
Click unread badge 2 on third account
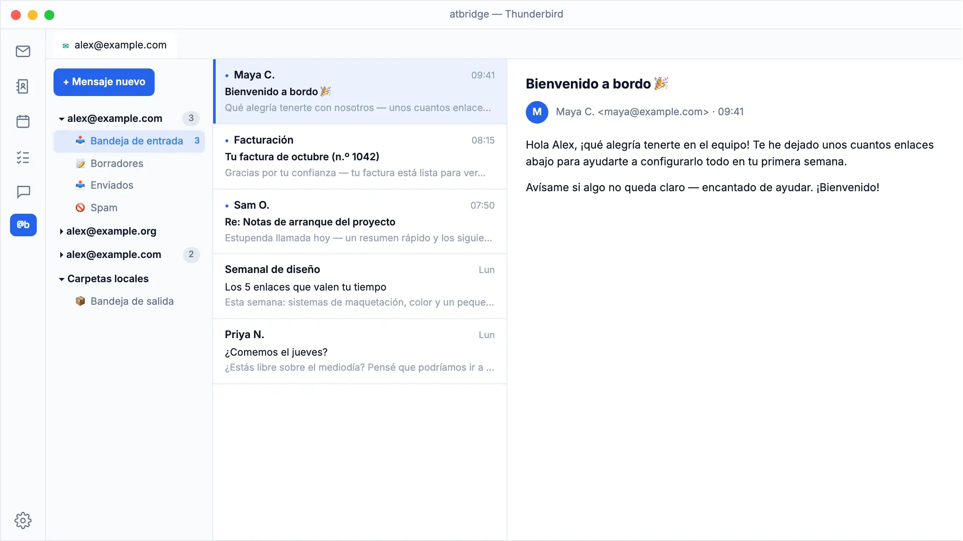[x=191, y=254]
